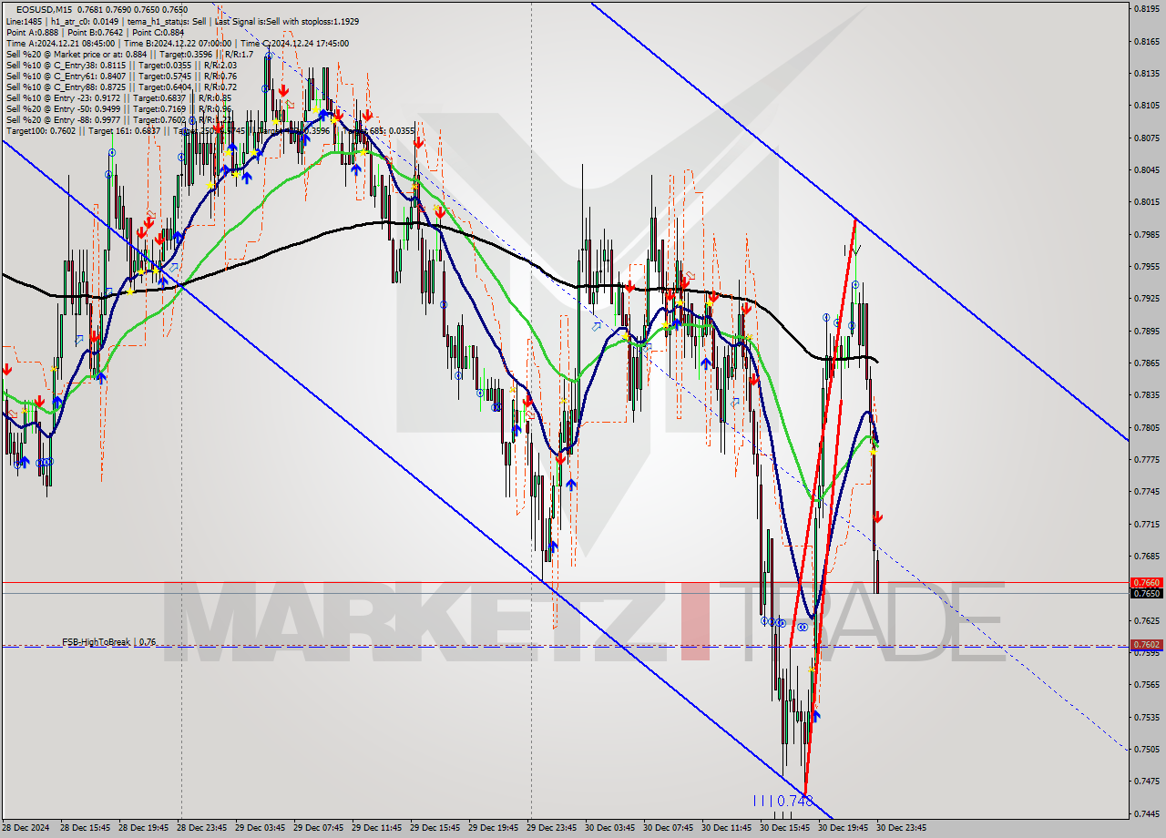Click the 0.8195 price axis label
The width and height of the screenshot is (1166, 838).
click(x=1147, y=9)
